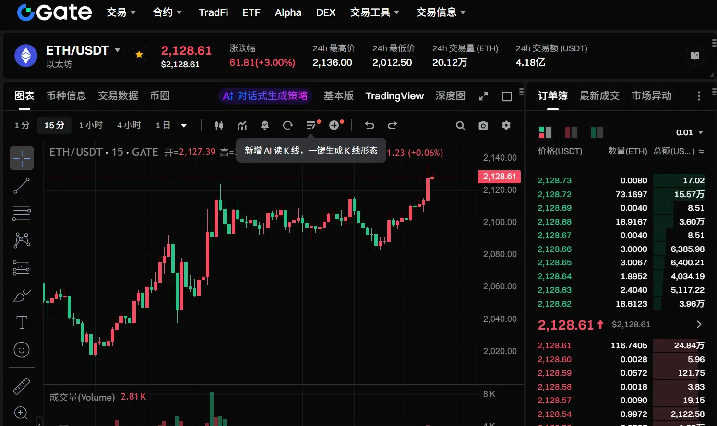The height and width of the screenshot is (426, 717).
Task: Click the replay circular arrow icon
Action: [x=288, y=125]
